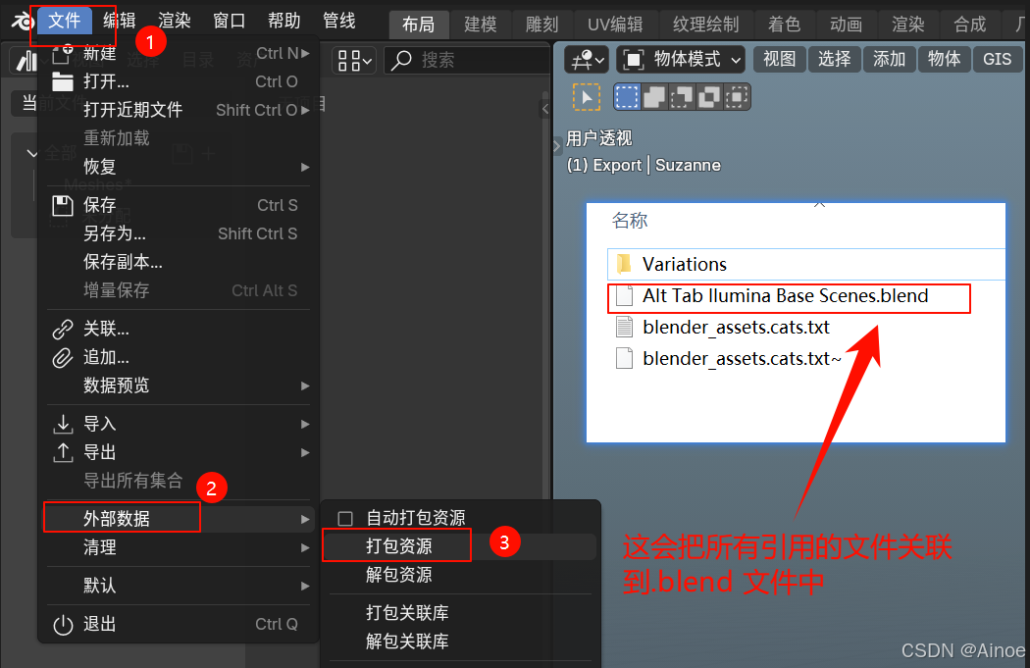Open the 渲染 menu in the menu bar
1030x668 pixels.
(174, 21)
